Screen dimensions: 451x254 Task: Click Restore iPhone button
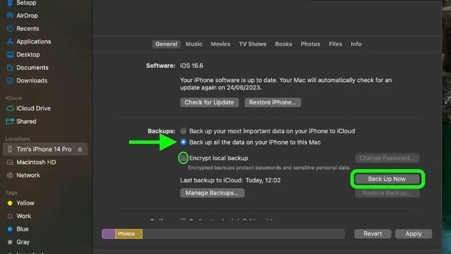click(273, 103)
